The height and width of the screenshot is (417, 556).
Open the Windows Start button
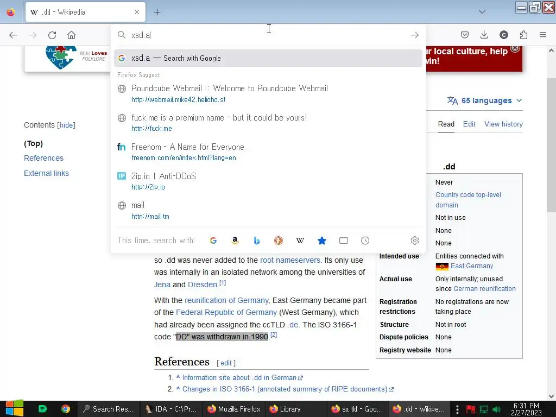(14, 408)
